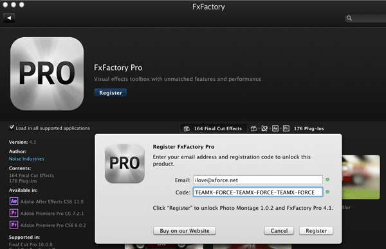
Task: Click the Motion icon in plug-ins bar
Action: [x=264, y=128]
